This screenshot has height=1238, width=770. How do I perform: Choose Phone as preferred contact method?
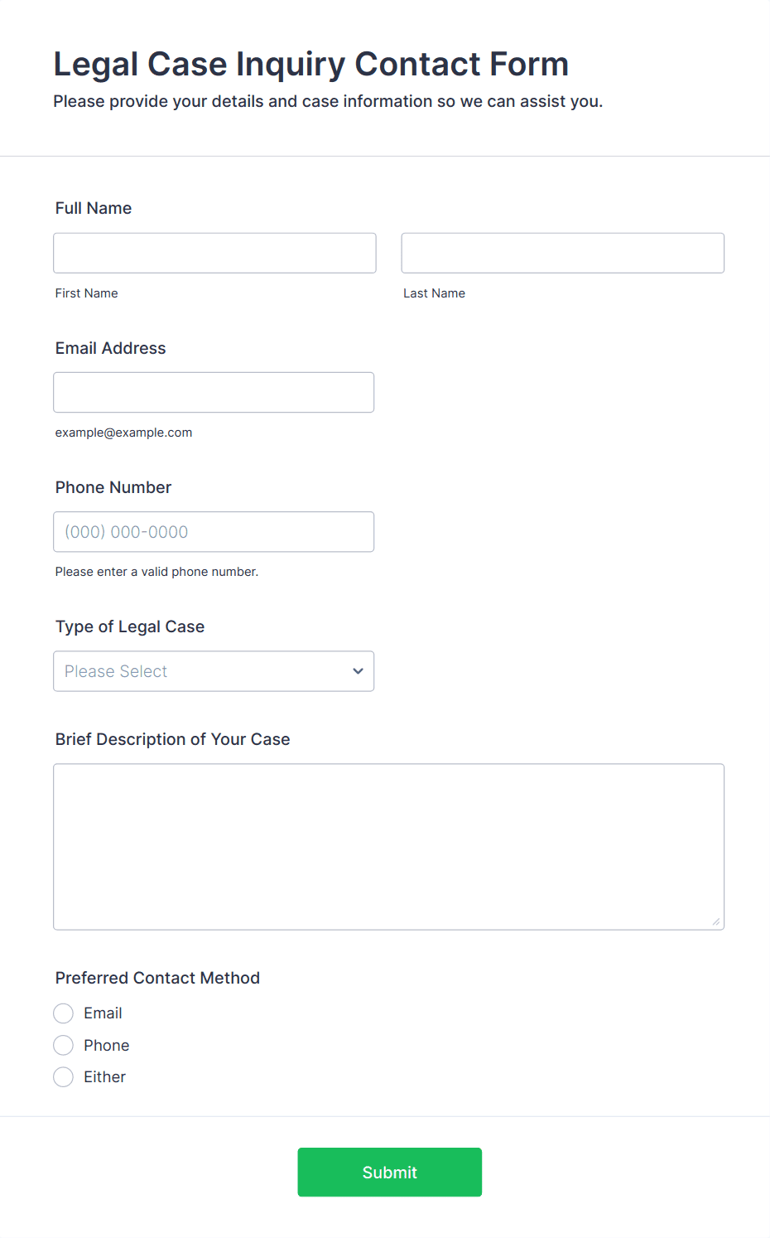pos(63,1045)
